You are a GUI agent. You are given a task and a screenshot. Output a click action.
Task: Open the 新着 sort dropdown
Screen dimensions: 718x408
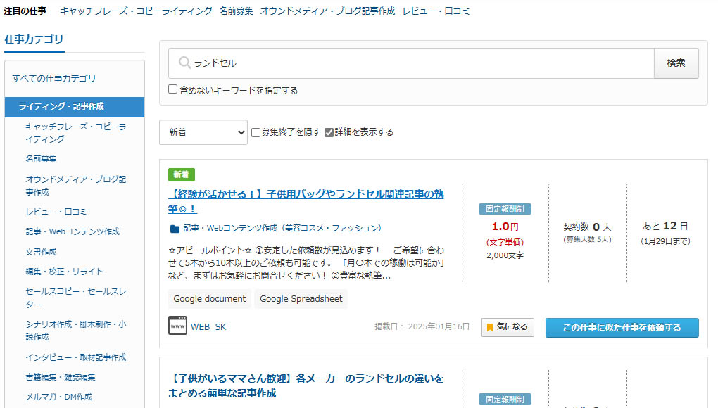click(x=203, y=132)
